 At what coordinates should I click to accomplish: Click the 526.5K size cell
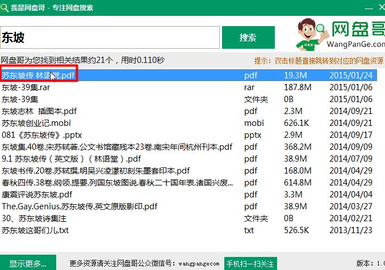pyautogui.click(x=296, y=230)
